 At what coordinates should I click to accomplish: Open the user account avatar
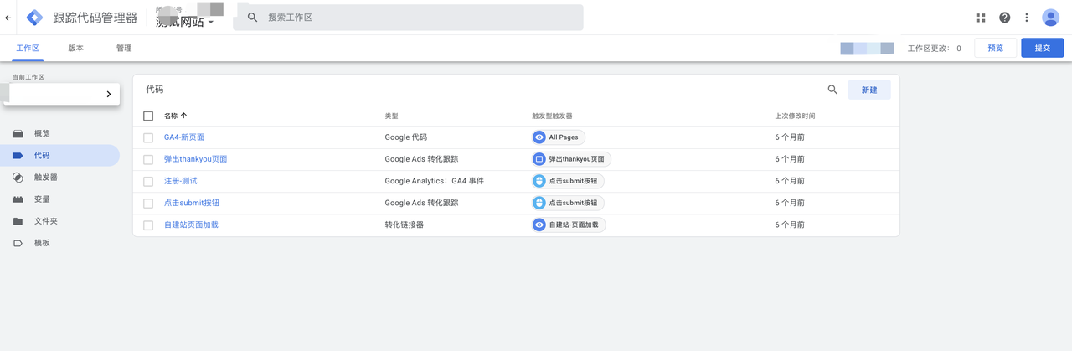coord(1051,18)
